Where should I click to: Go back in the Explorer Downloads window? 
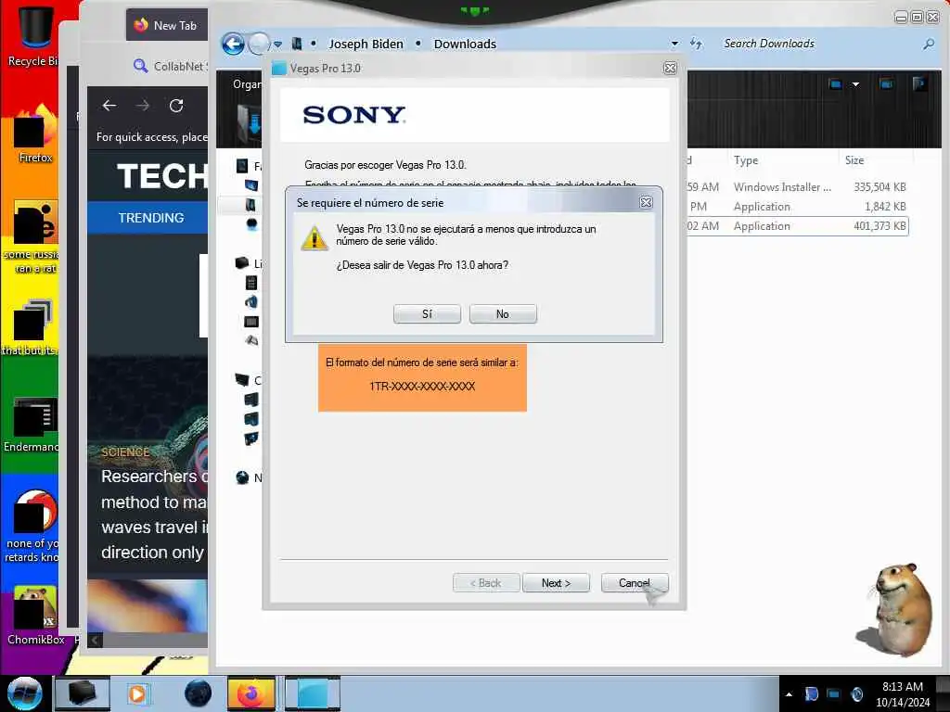[233, 44]
